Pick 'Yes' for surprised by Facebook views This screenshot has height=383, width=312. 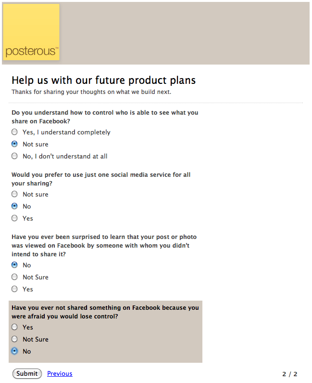click(x=14, y=289)
